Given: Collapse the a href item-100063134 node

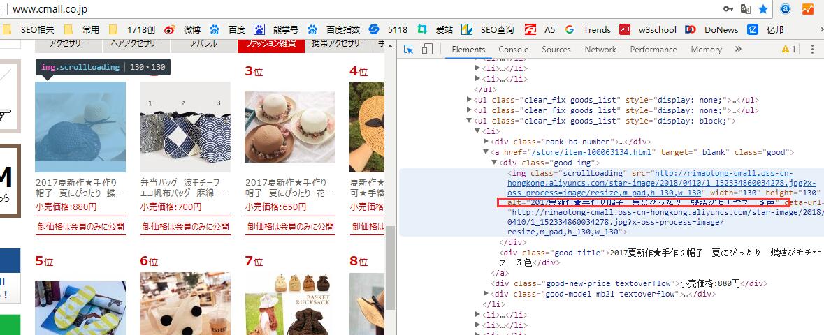Looking at the screenshot, I should point(486,152).
